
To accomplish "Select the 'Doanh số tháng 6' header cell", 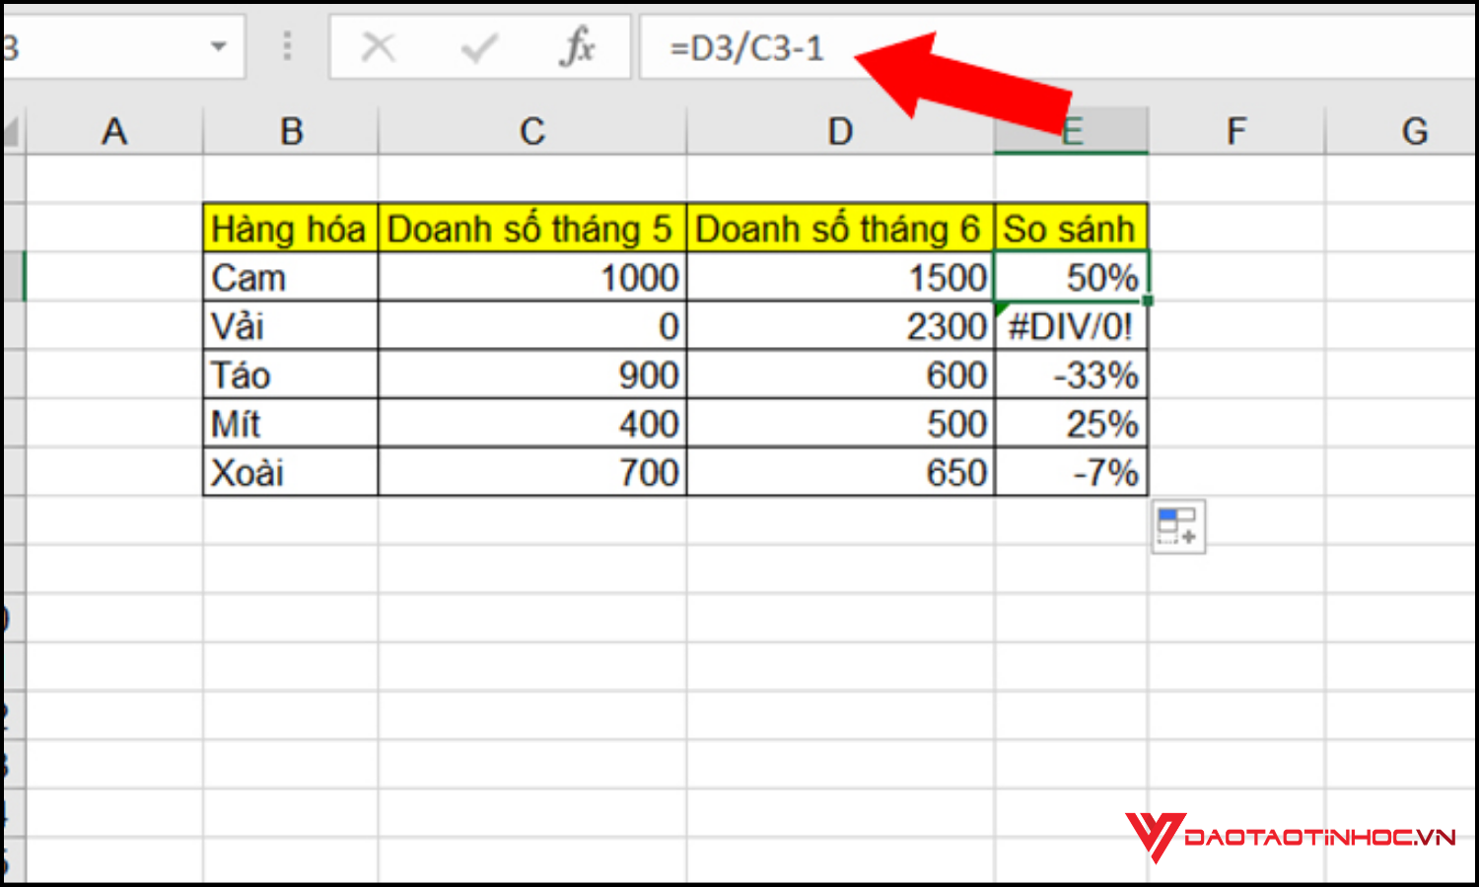I will click(x=839, y=228).
